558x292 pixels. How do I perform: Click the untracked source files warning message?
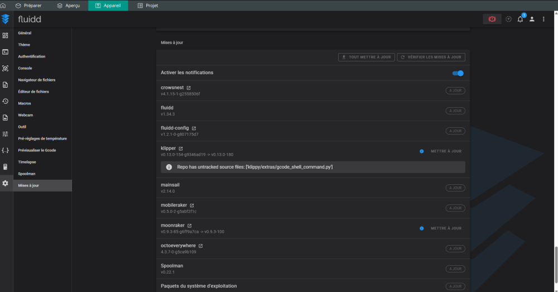tap(313, 167)
